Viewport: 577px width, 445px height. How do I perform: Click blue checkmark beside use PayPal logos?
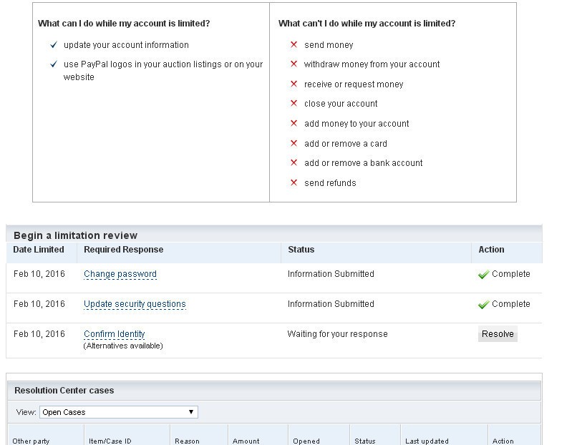click(53, 64)
